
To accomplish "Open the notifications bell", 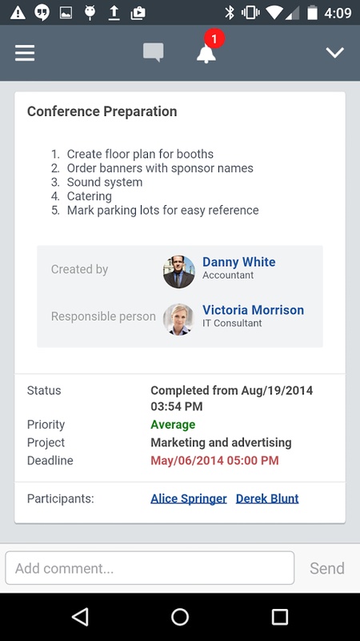I will pos(206,53).
